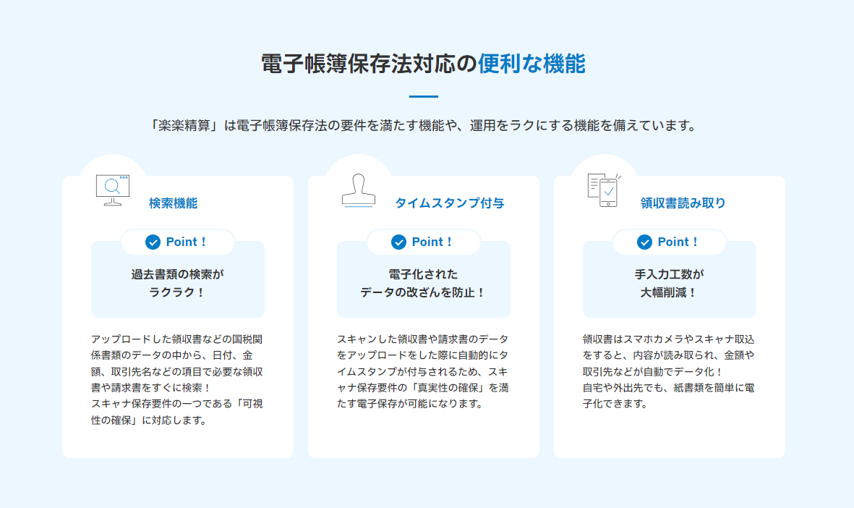Click the checkmark icon in 検索機能 Point badge
This screenshot has height=508, width=854.
click(153, 242)
